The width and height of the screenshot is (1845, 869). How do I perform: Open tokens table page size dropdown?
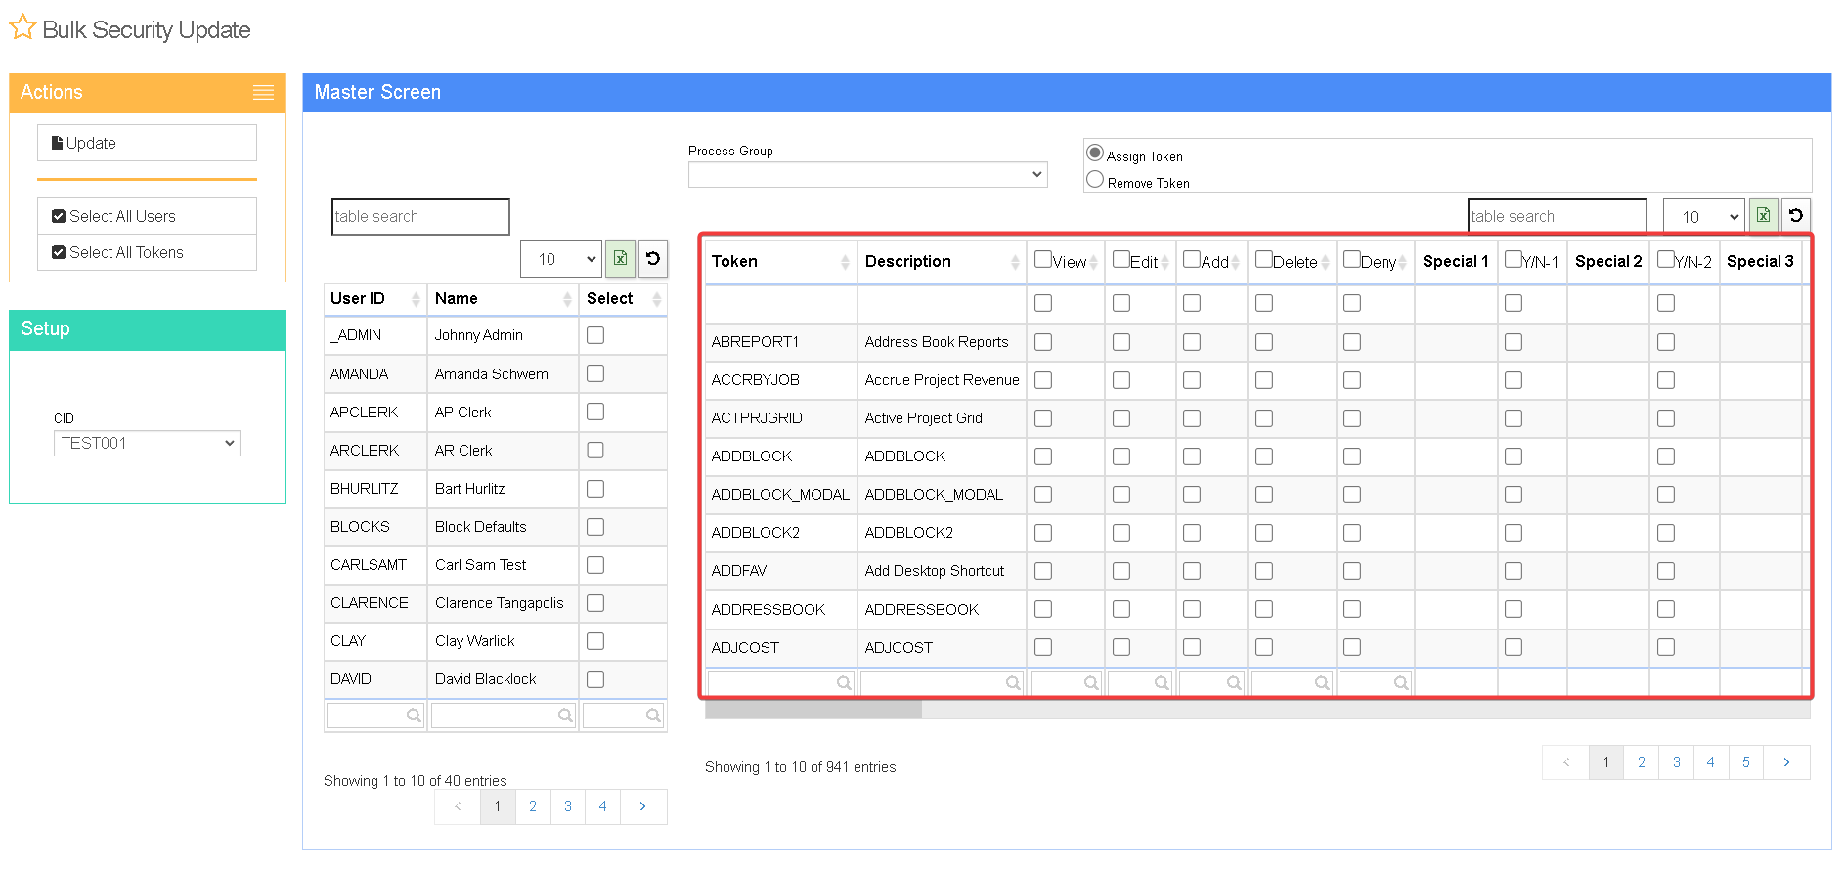point(1704,216)
